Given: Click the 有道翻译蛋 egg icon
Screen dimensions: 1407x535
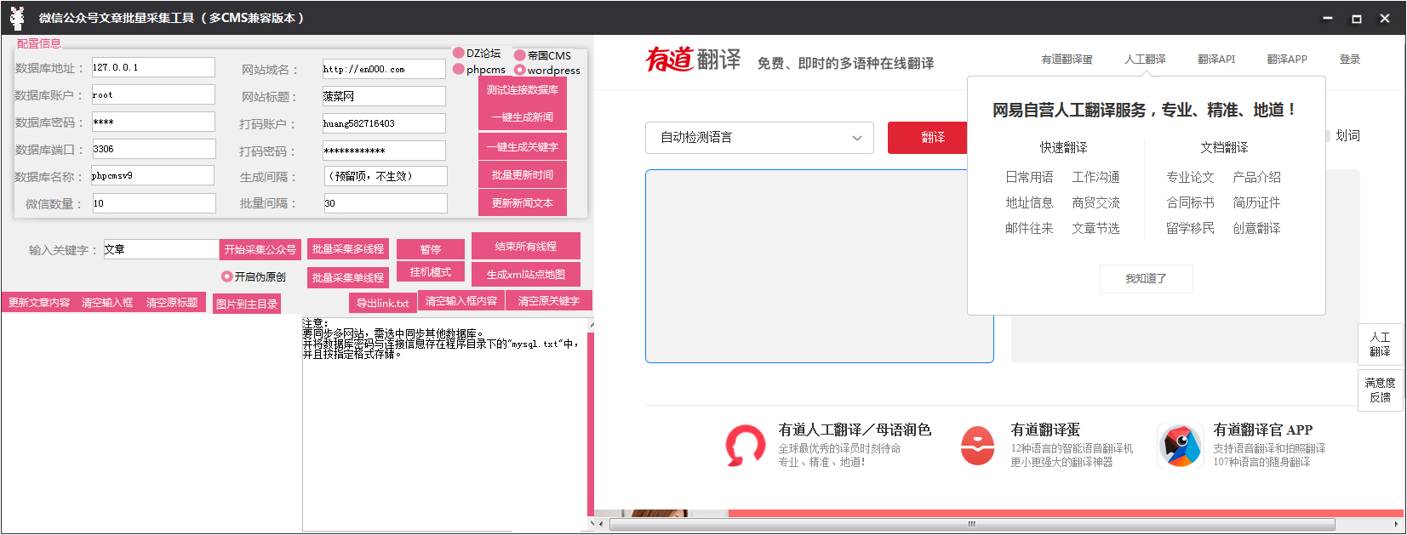Looking at the screenshot, I should pyautogui.click(x=977, y=446).
